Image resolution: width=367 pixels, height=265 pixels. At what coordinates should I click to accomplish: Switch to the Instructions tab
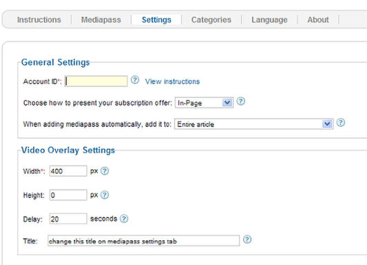tap(39, 20)
